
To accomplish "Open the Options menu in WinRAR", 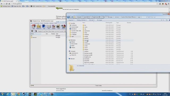I will 51,23.
